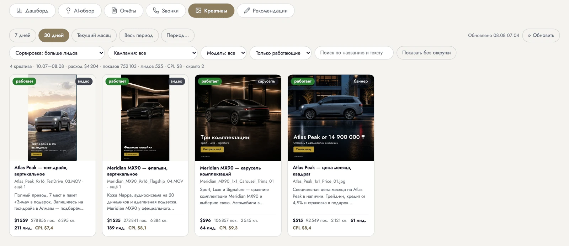Click Показать без открутки button
The image size is (569, 246).
(x=426, y=53)
